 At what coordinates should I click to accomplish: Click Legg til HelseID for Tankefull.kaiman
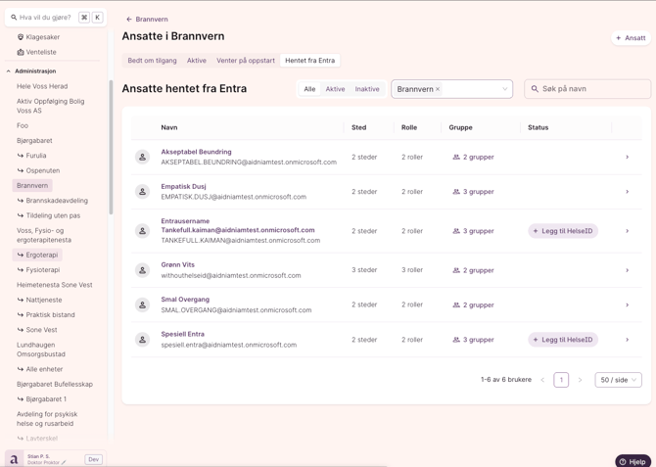tap(563, 231)
